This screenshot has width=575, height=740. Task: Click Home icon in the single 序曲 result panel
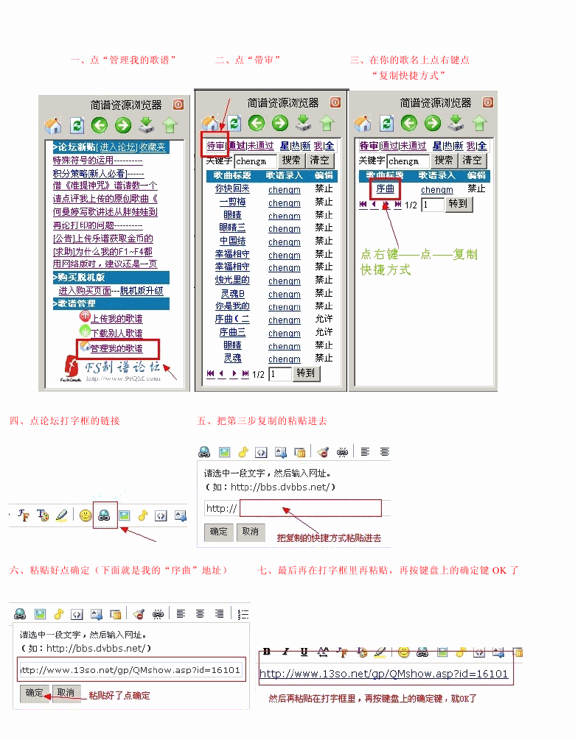(363, 123)
